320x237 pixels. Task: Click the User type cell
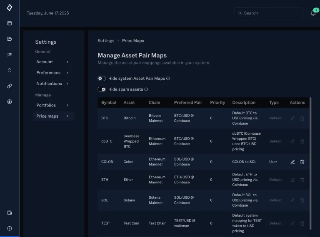tap(273, 162)
